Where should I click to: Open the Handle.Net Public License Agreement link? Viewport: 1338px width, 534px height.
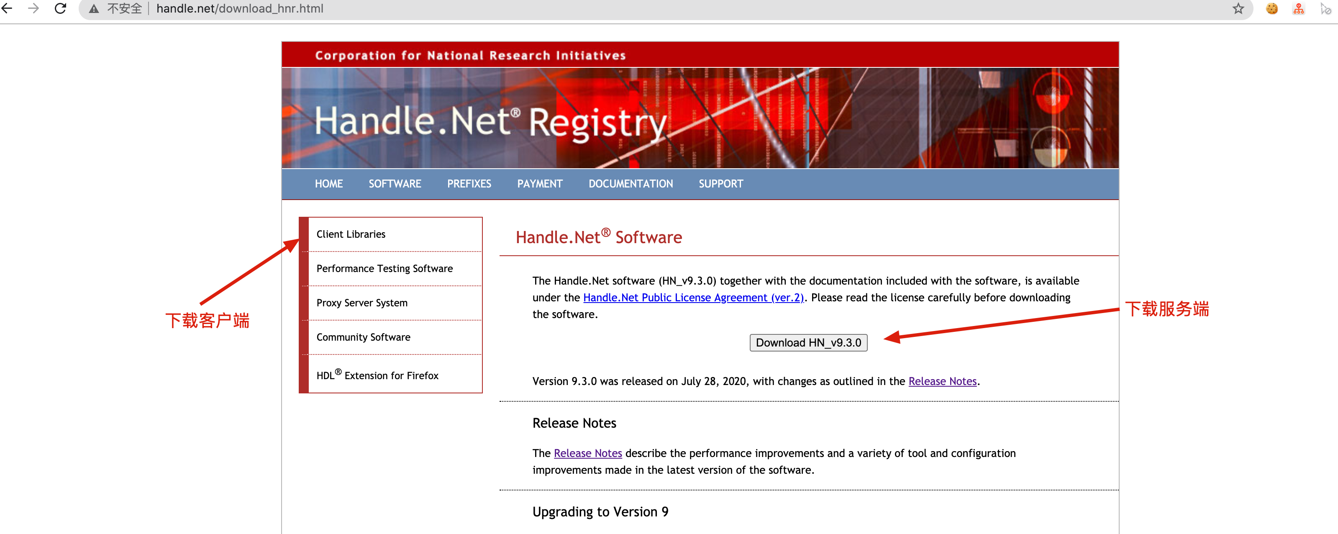(693, 298)
